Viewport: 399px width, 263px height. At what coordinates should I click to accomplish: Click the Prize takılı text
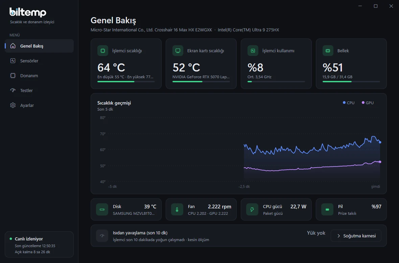(x=347, y=213)
